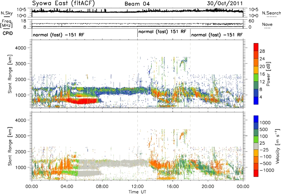Click the 'CPID' row label
Viewport: 281px width, 194px height.
pyautogui.click(x=8, y=33)
